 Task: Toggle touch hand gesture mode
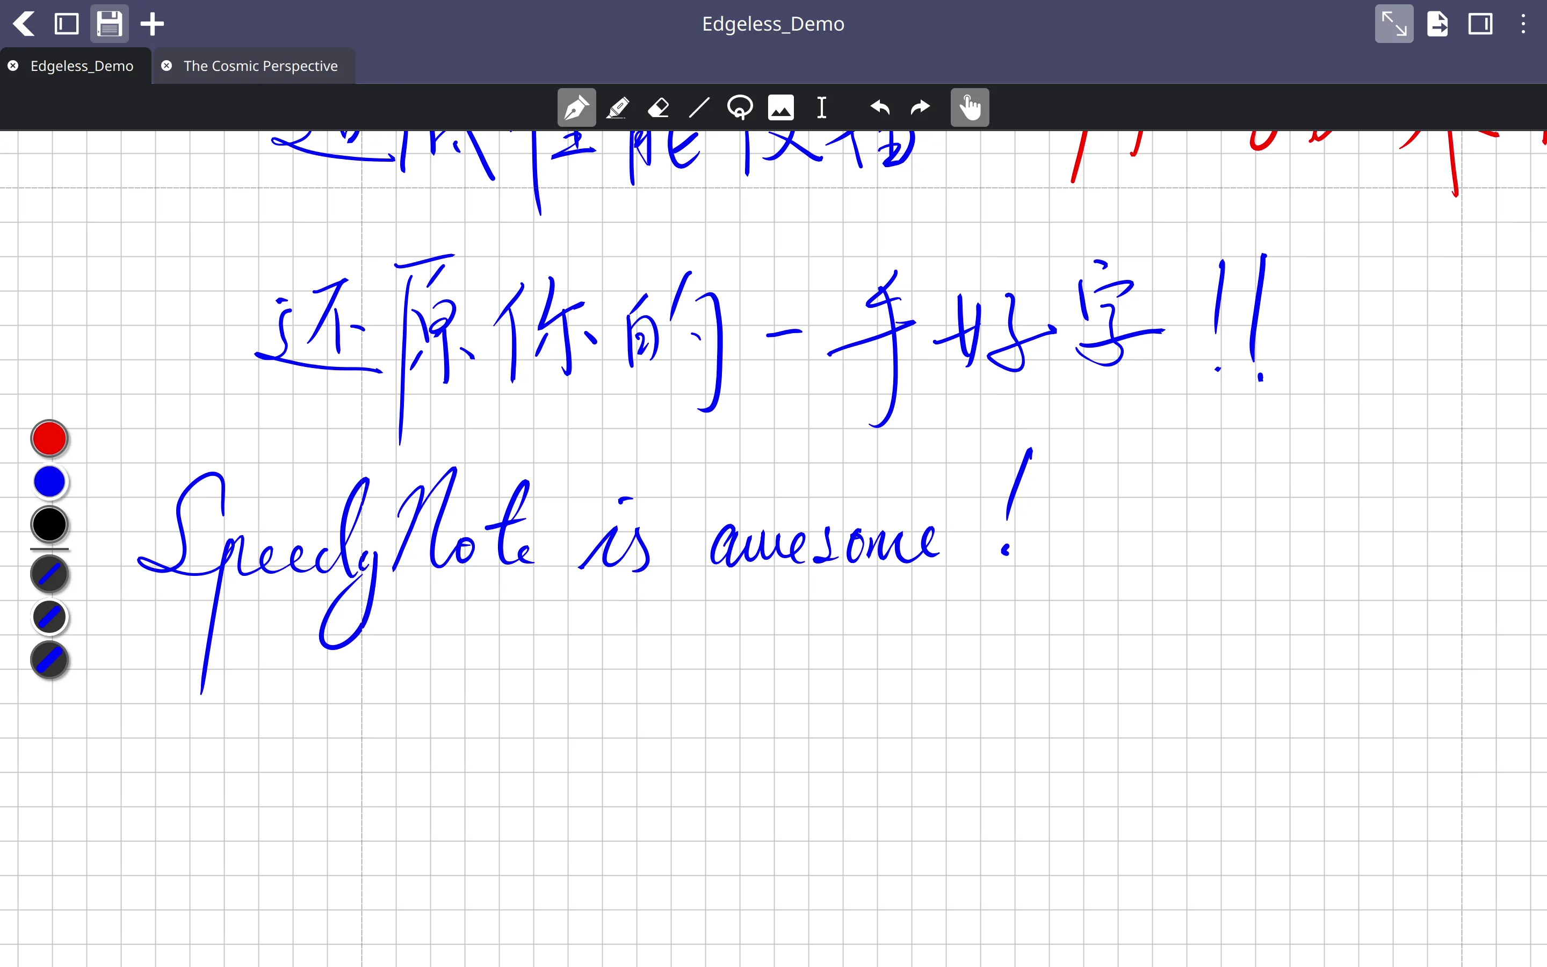pyautogui.click(x=970, y=107)
